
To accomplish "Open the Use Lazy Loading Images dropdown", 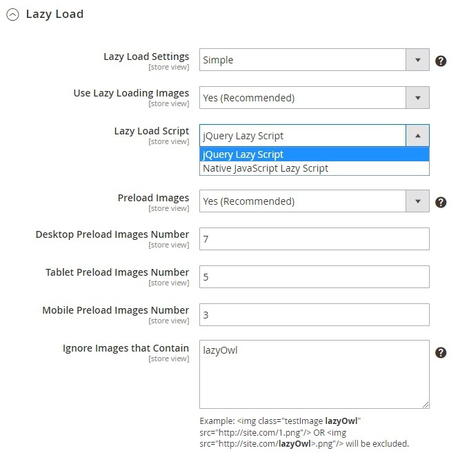I will click(314, 98).
